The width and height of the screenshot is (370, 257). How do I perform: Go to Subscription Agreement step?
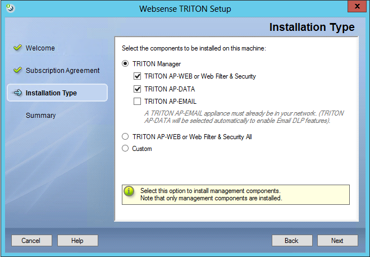(62, 70)
